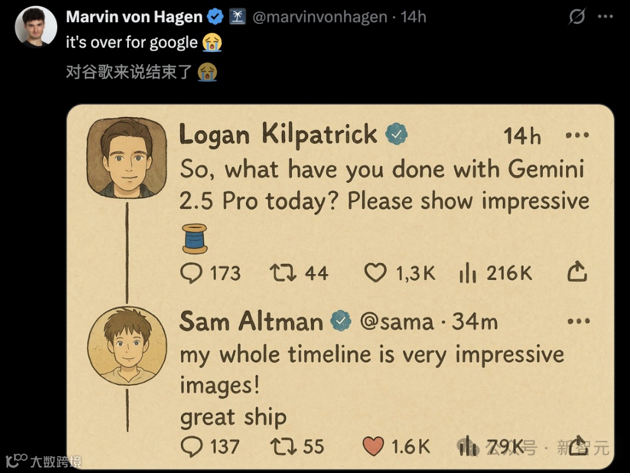Open the more options on Sam Altman's reply
Screen dimensions: 630x473
point(579,321)
